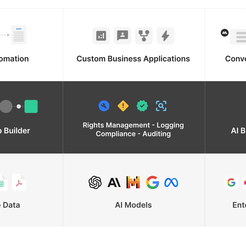246x240 pixels.
Task: Click the Anthropic AI logo
Action: coord(114,182)
